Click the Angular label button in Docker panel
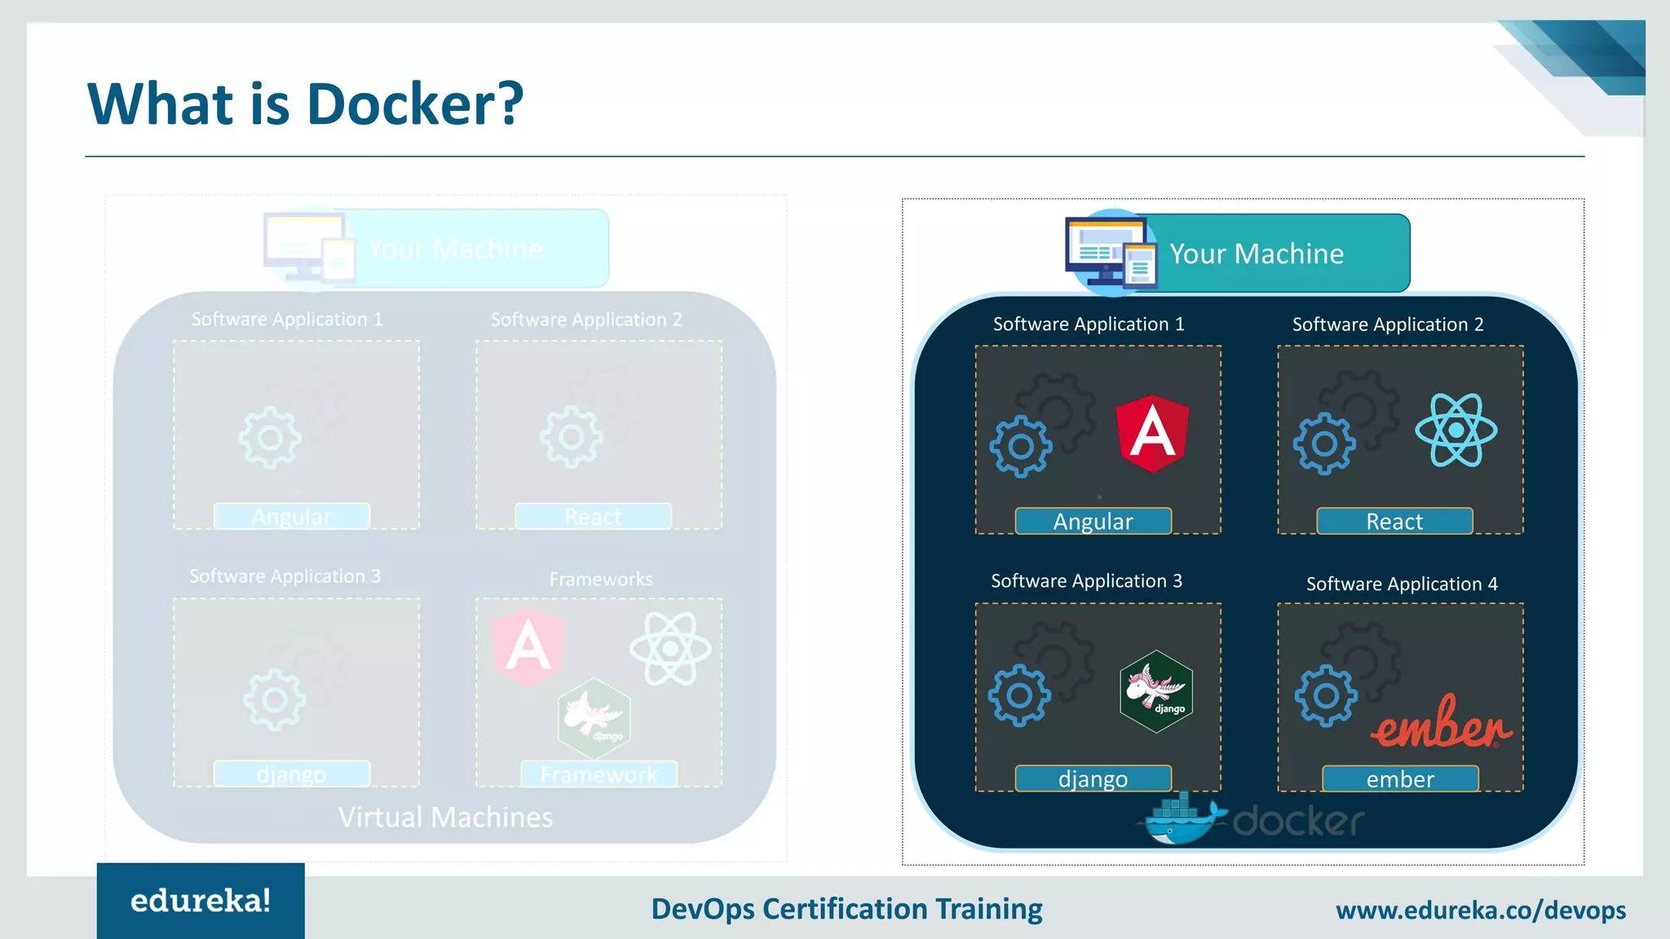This screenshot has width=1670, height=939. pyautogui.click(x=1093, y=522)
